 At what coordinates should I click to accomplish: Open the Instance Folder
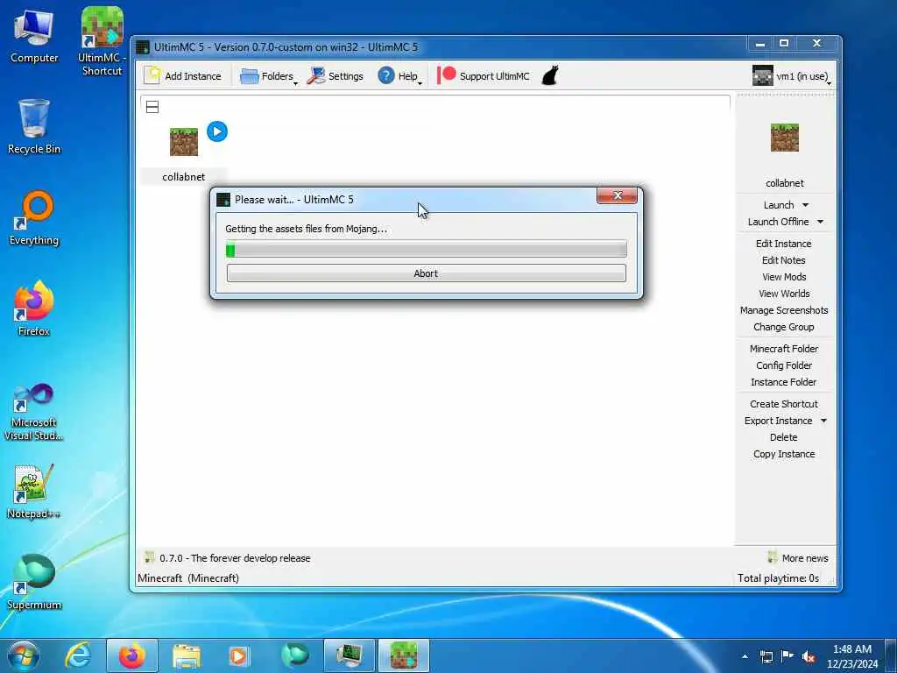[x=784, y=382]
